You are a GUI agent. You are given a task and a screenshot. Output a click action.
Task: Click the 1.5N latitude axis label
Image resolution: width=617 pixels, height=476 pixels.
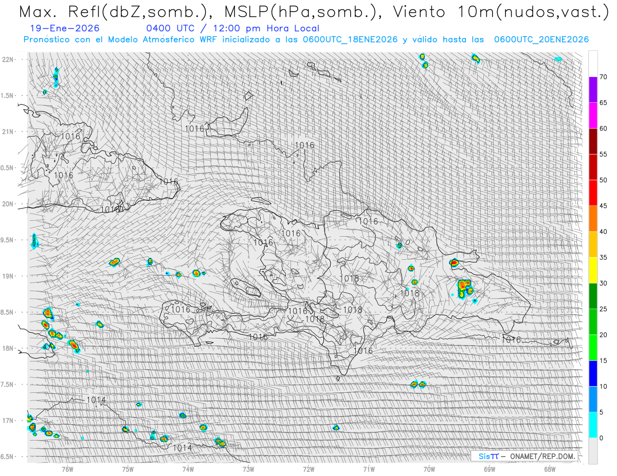[x=8, y=96]
